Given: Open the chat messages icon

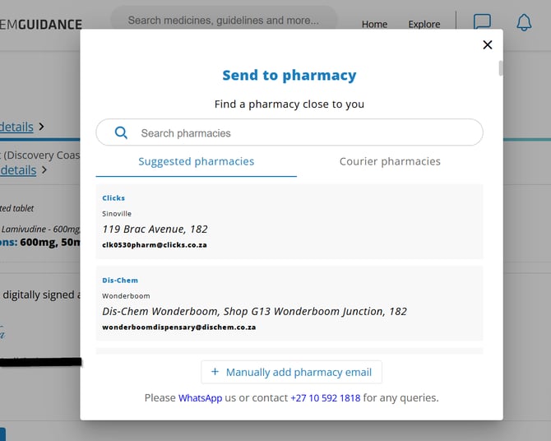Looking at the screenshot, I should click(483, 22).
